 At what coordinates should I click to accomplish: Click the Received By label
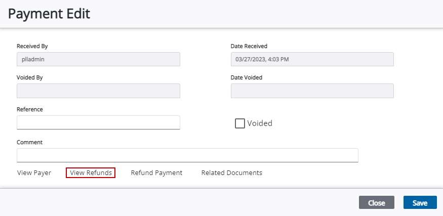(x=32, y=46)
